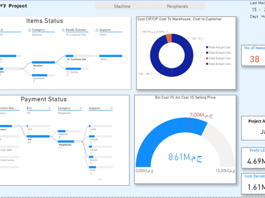Select the IPS node with 25 in Payment Status
Image resolution: width=265 pixels, height=198 pixels.
click(38, 136)
